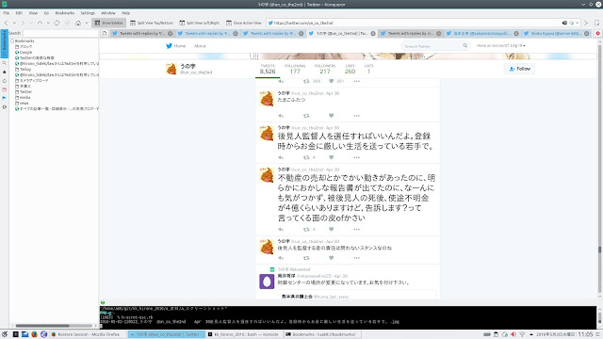This screenshot has height=339, width=603.
Task: Open Restore Session Firefox taskbar item
Action: (x=88, y=334)
